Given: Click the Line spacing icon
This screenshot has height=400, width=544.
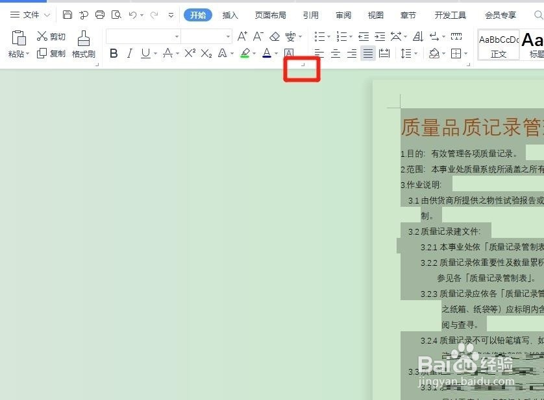Looking at the screenshot, I should pyautogui.click(x=406, y=53).
